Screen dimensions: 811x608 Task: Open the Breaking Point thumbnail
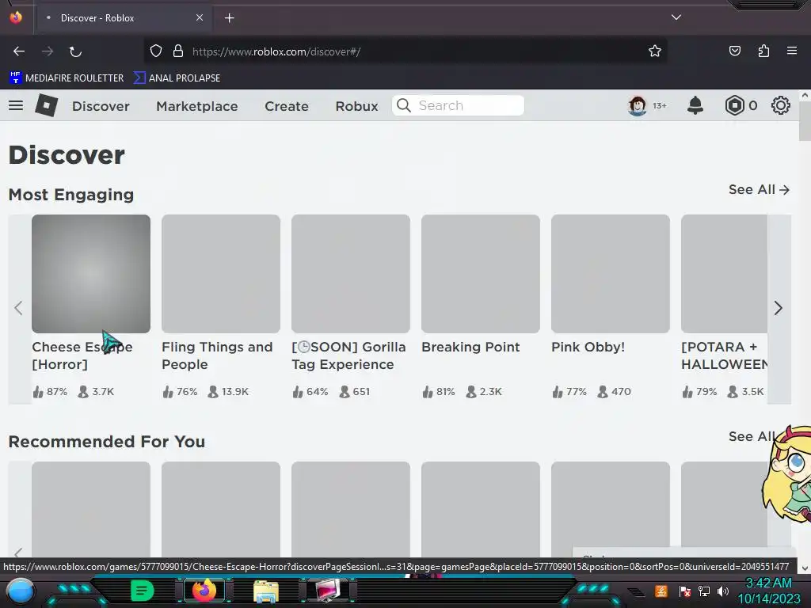pos(481,273)
